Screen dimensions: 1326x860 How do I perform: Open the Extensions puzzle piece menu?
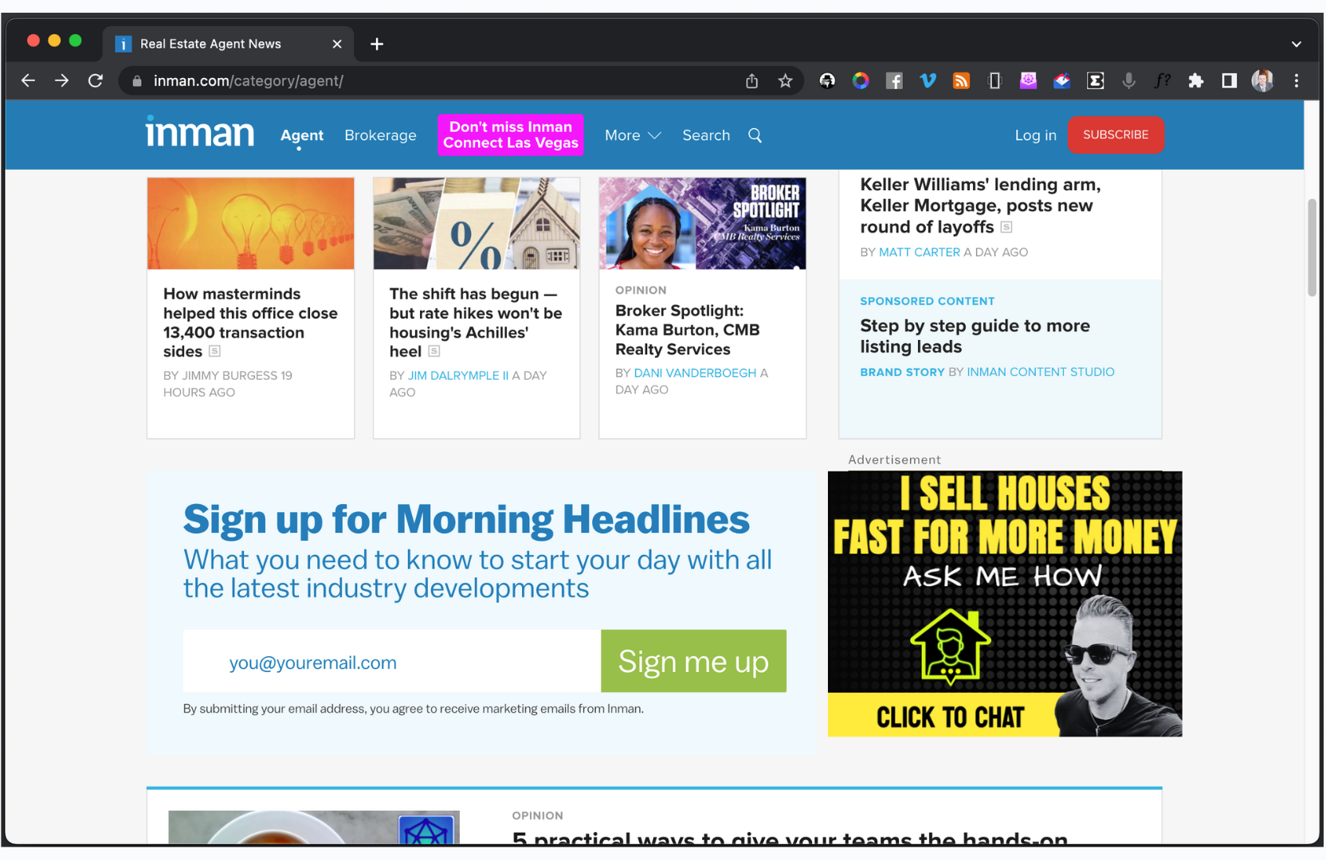pos(1195,80)
